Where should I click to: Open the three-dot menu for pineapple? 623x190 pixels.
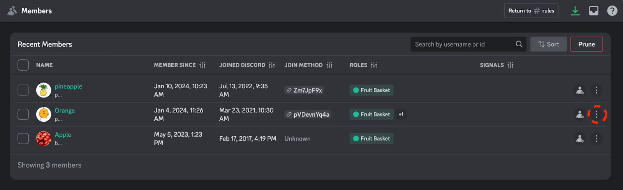point(596,90)
